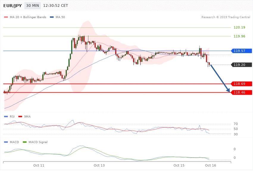Click the blue RSI legend marker
Screen dimensions: 253x171
[6, 117]
